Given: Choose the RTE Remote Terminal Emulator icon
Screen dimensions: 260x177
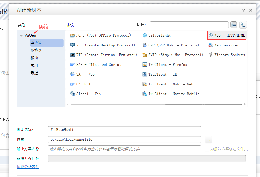Looking at the screenshot, I should point(72,55).
